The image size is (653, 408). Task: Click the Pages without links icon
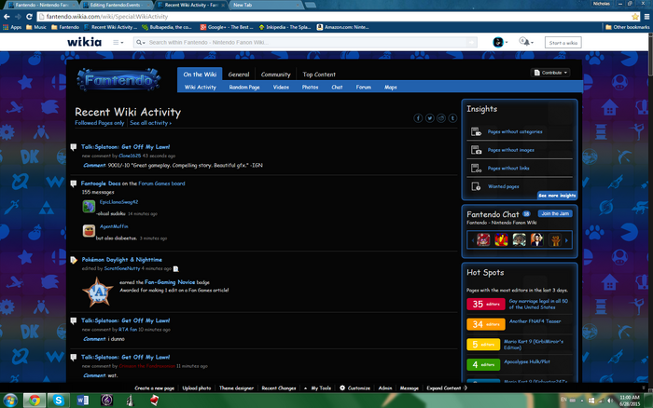[476, 168]
